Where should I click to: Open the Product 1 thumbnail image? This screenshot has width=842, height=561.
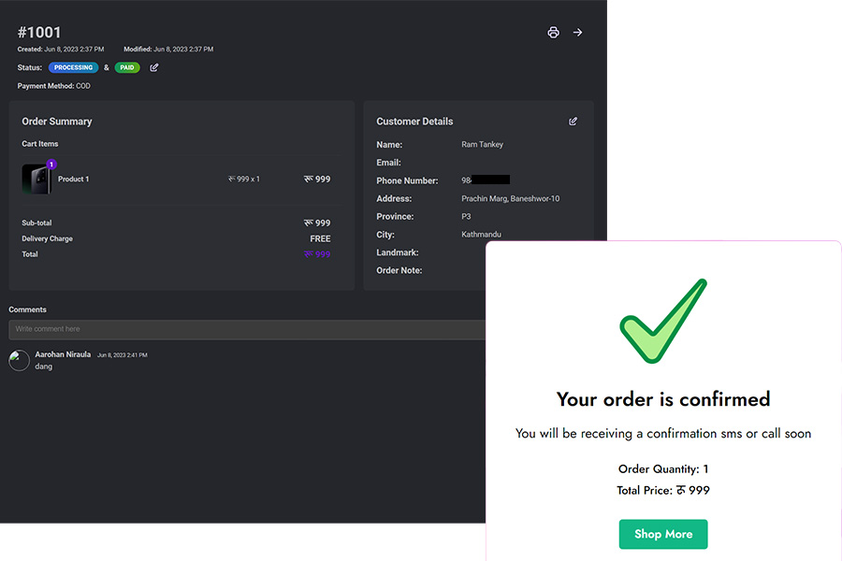point(36,180)
